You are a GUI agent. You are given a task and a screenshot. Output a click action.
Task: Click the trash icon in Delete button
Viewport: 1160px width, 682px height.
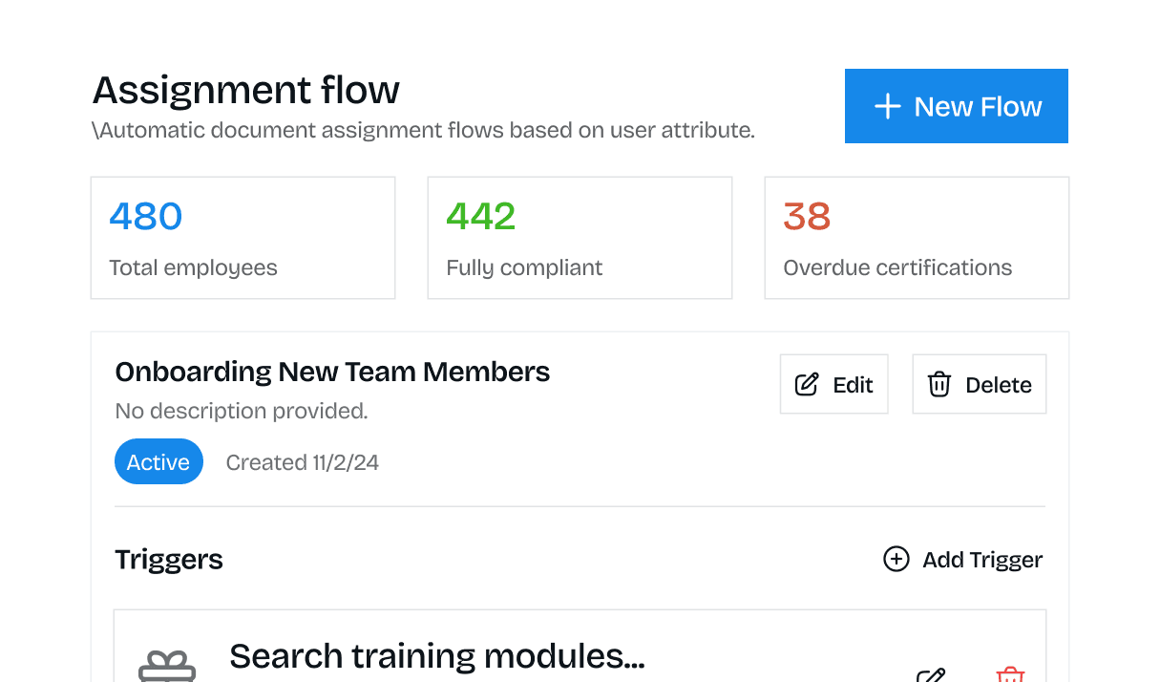tap(939, 384)
